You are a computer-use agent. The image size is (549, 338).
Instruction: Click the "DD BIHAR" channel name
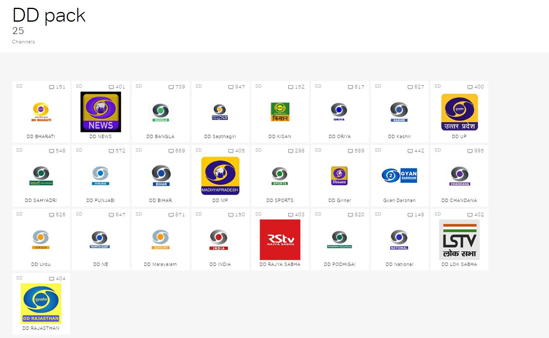coord(160,200)
